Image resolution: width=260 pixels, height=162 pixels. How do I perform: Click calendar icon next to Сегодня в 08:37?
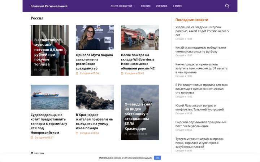click(32, 138)
